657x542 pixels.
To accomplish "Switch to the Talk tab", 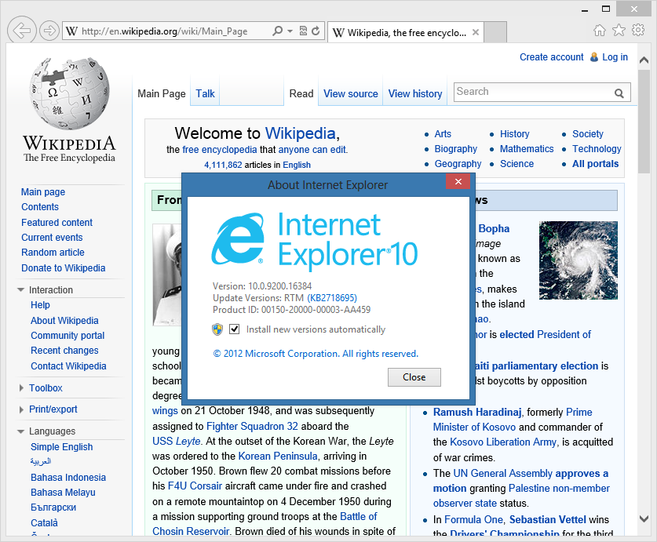I will coord(205,93).
